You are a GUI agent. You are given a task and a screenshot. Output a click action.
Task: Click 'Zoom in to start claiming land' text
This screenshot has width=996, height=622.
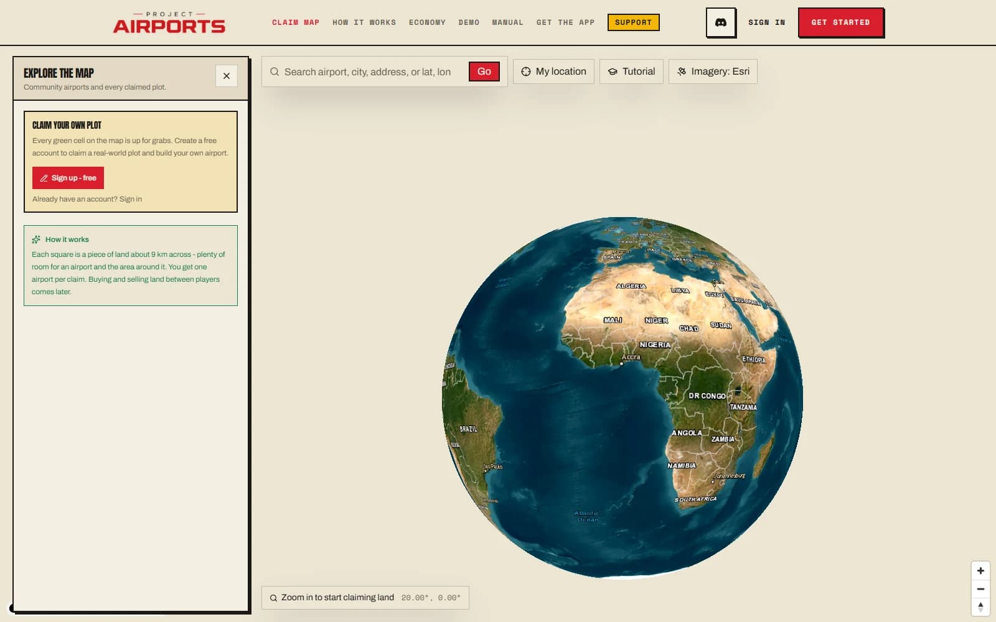pos(337,597)
